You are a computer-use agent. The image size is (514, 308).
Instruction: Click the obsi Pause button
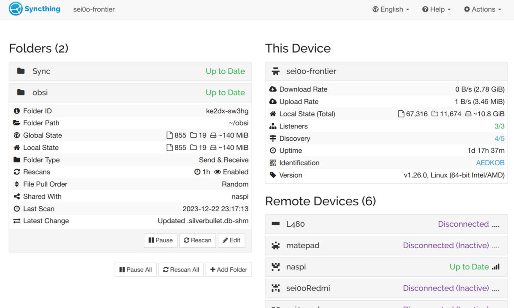(x=161, y=240)
